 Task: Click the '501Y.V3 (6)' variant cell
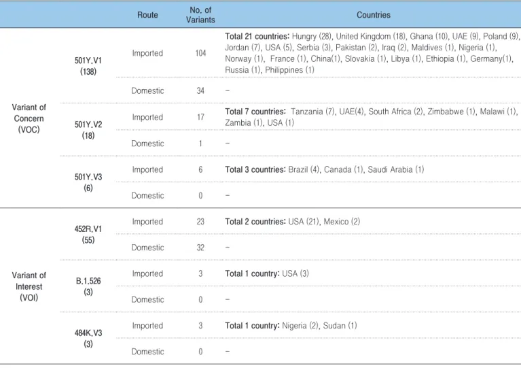(88, 182)
